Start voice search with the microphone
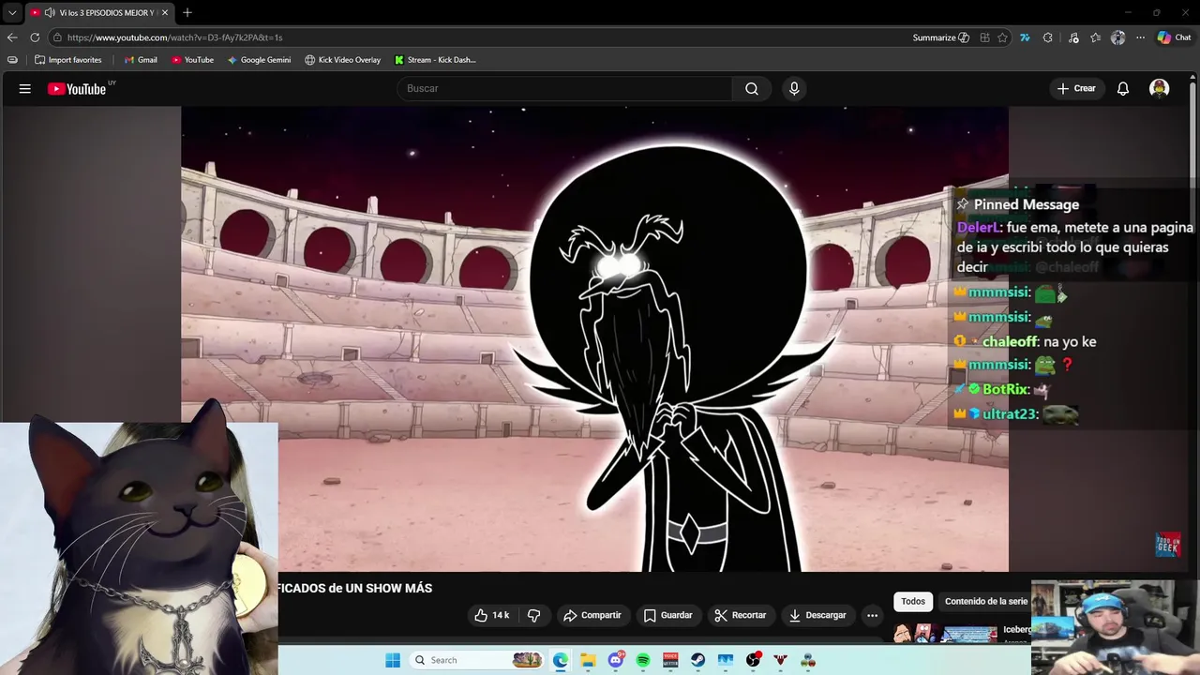 [x=794, y=88]
